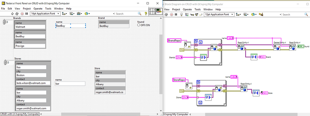
Task: Click the Boston city field in Stores
Action: (31, 75)
